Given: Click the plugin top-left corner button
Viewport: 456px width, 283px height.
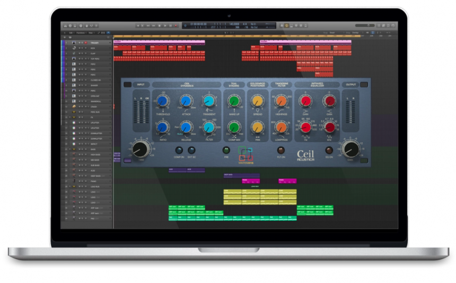Looking at the screenshot, I should click(x=127, y=85).
